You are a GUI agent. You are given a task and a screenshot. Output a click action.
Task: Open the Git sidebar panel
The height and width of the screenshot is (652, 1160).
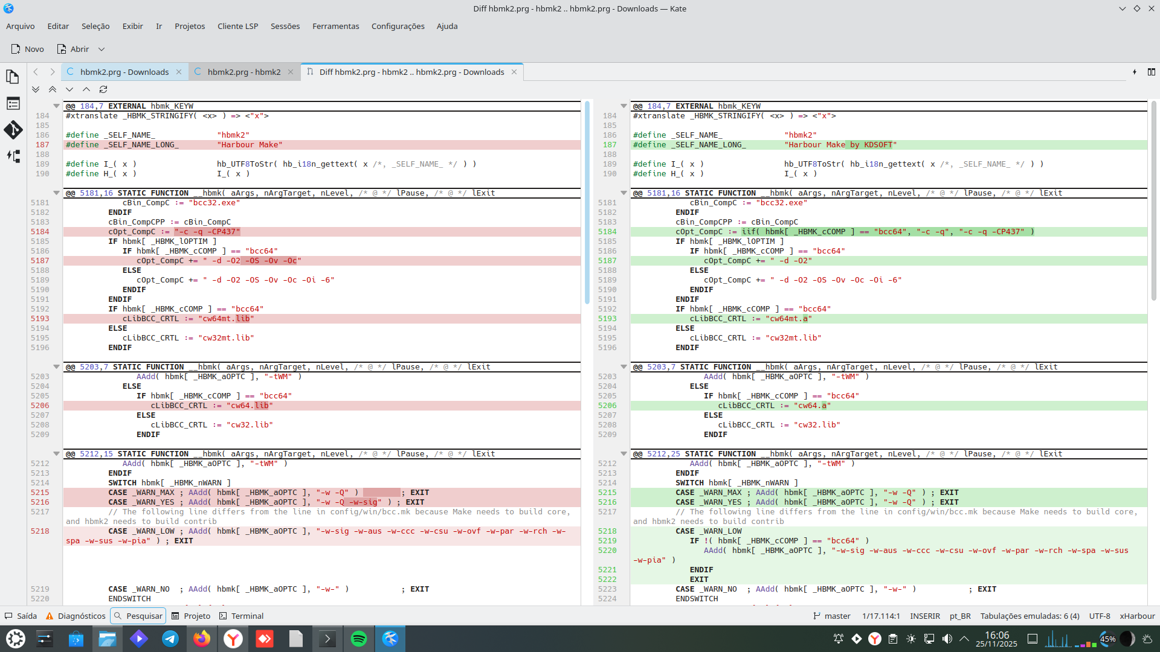pos(13,130)
